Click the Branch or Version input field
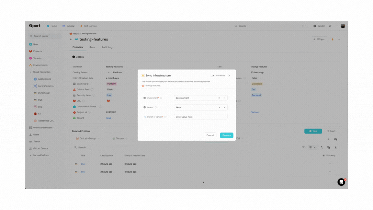The width and height of the screenshot is (373, 210). coord(200,117)
